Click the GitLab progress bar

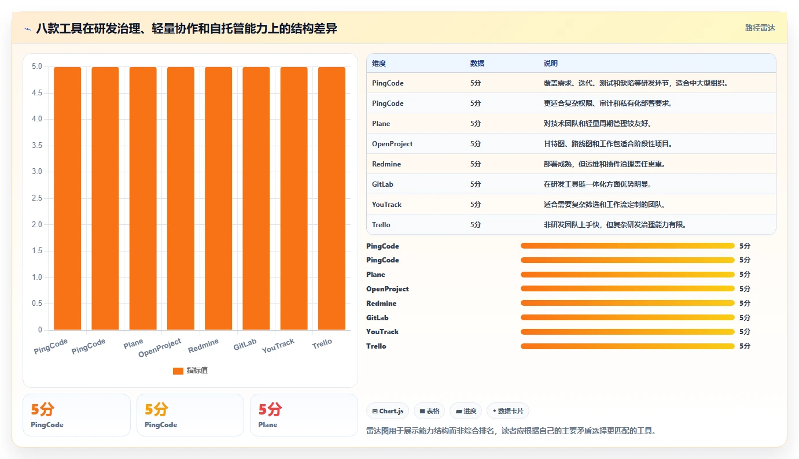(627, 317)
